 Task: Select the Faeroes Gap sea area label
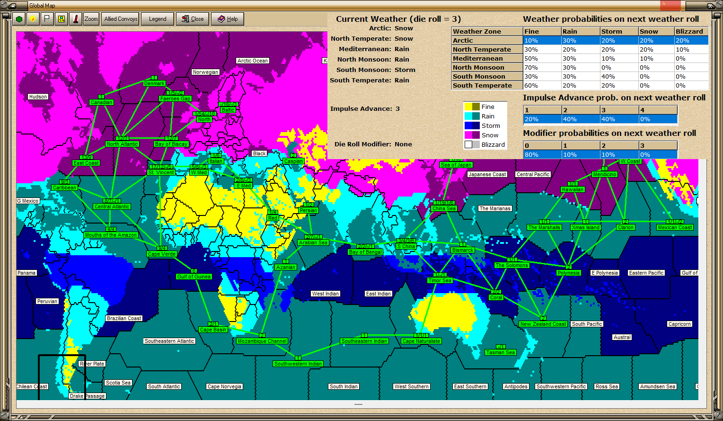(x=176, y=99)
